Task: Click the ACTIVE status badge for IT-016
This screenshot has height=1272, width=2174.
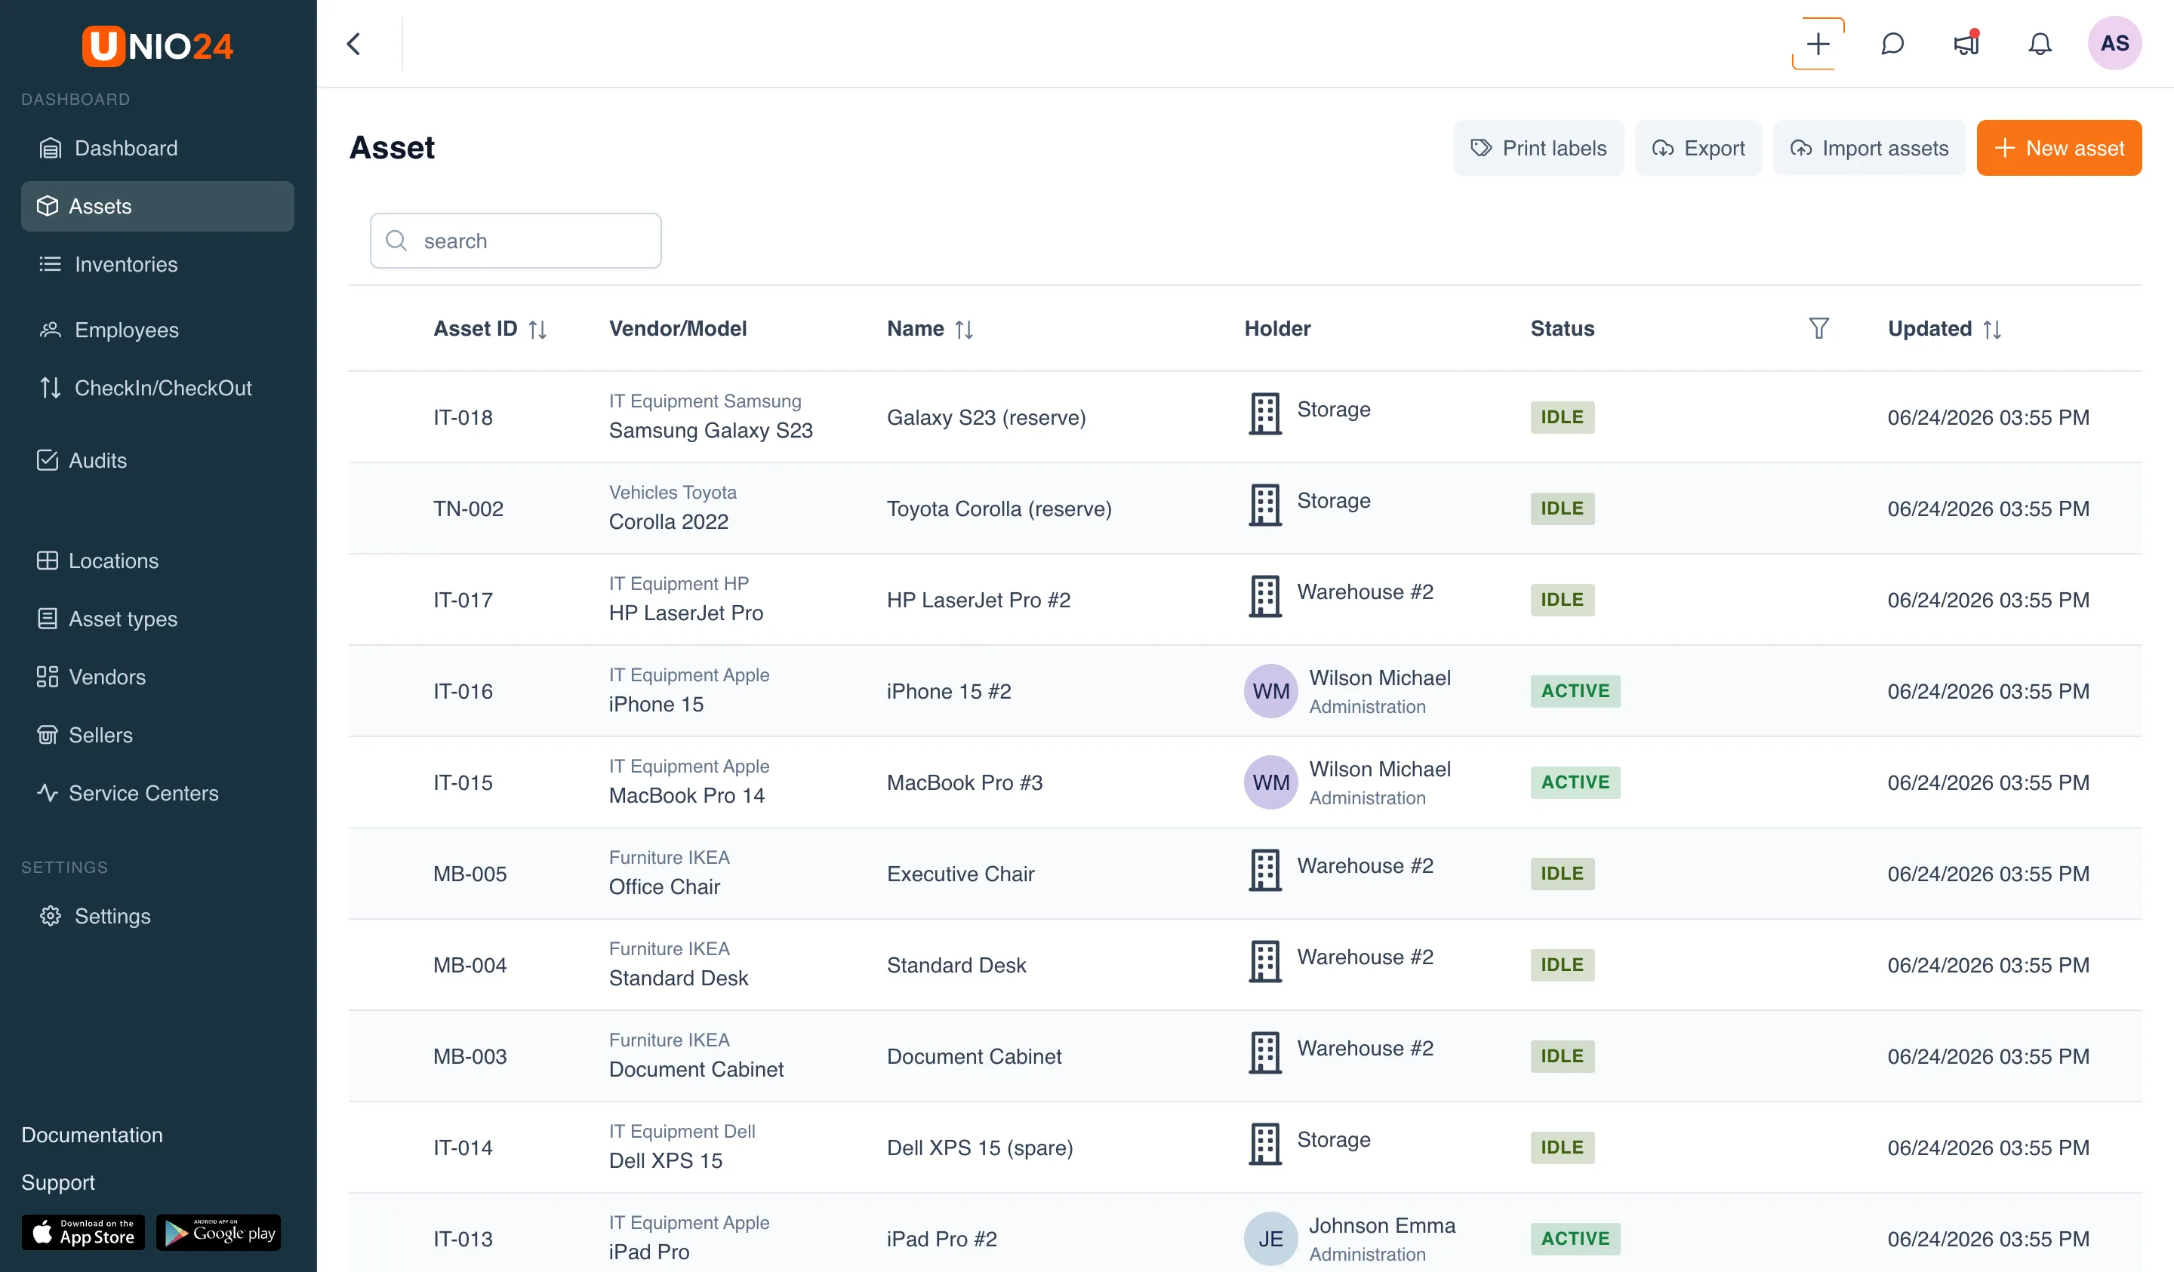Action: pos(1575,691)
